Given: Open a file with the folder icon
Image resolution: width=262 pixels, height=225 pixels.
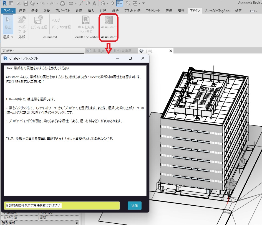Looking at the screenshot, I should [19, 3].
